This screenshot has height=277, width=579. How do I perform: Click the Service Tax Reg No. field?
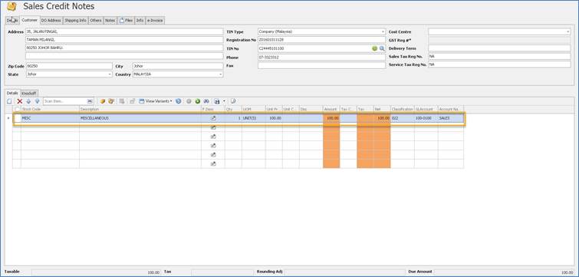point(499,64)
